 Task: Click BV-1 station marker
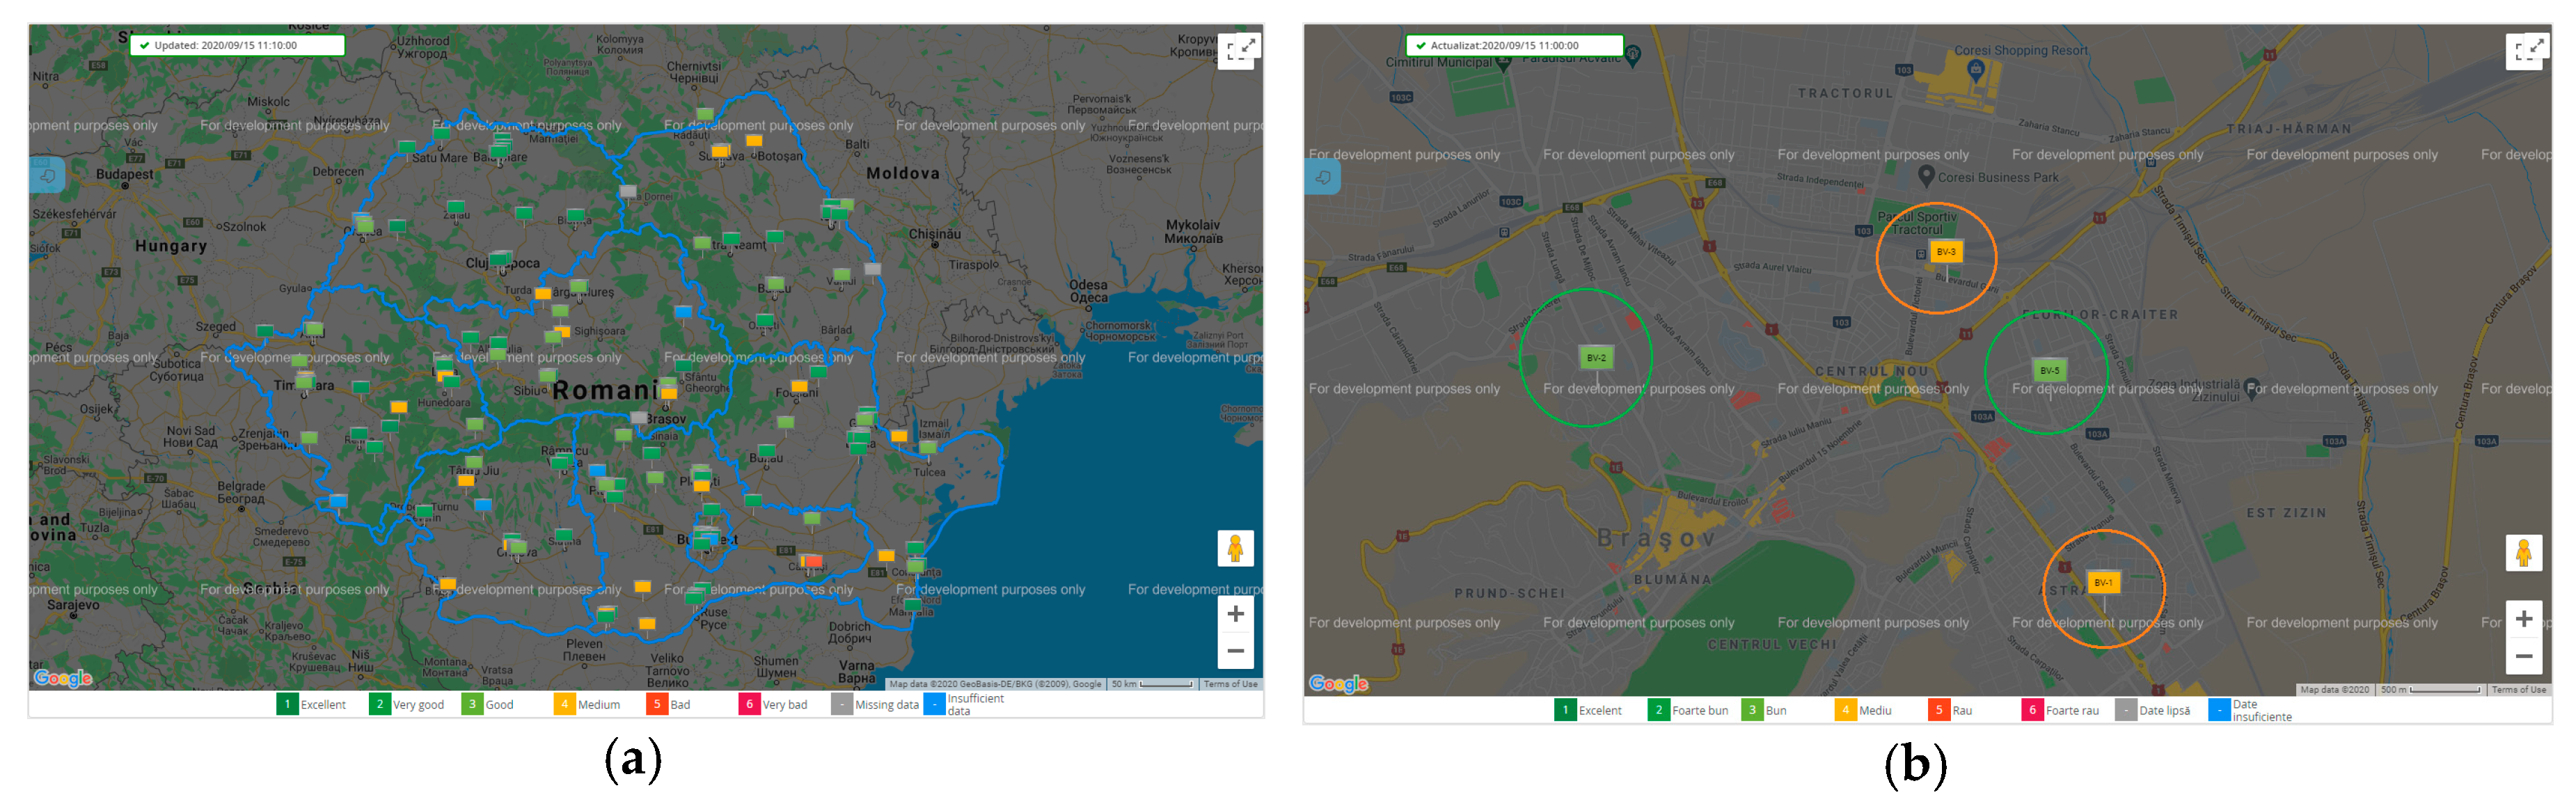[x=2103, y=582]
